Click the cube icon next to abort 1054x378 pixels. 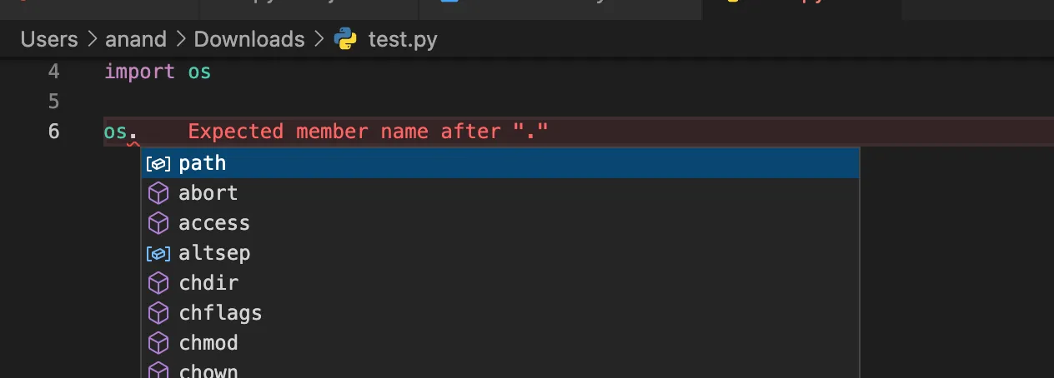pos(158,193)
